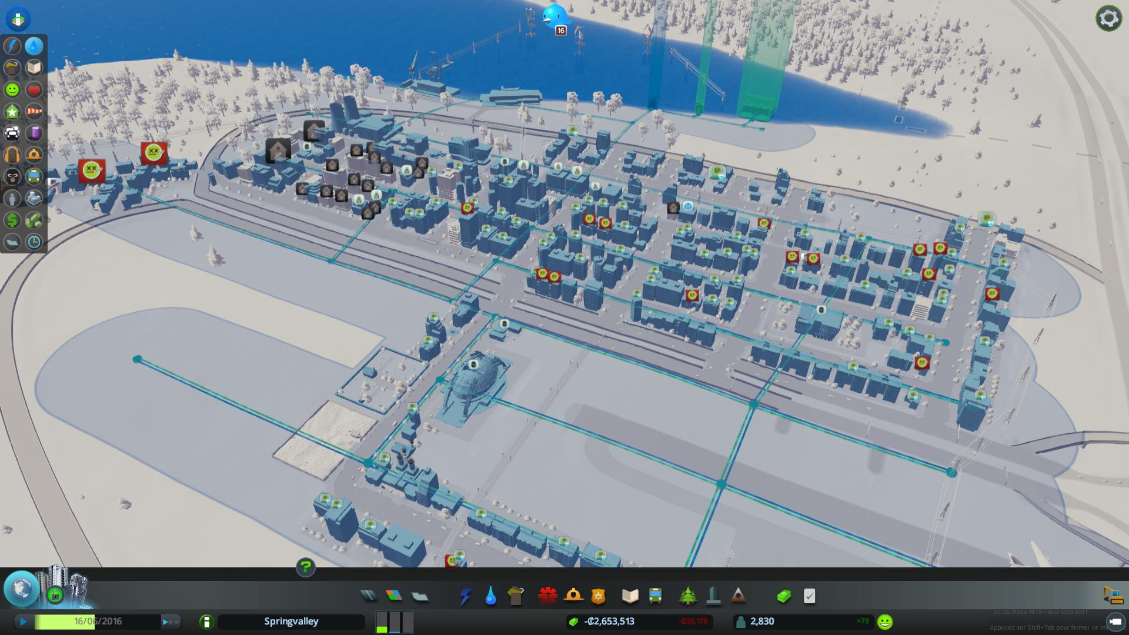Show Crime info view
1129x635 pixels.
(12, 176)
